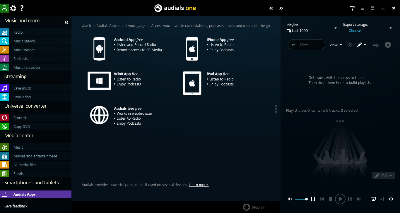Mute the volume speaker icon

[290, 199]
